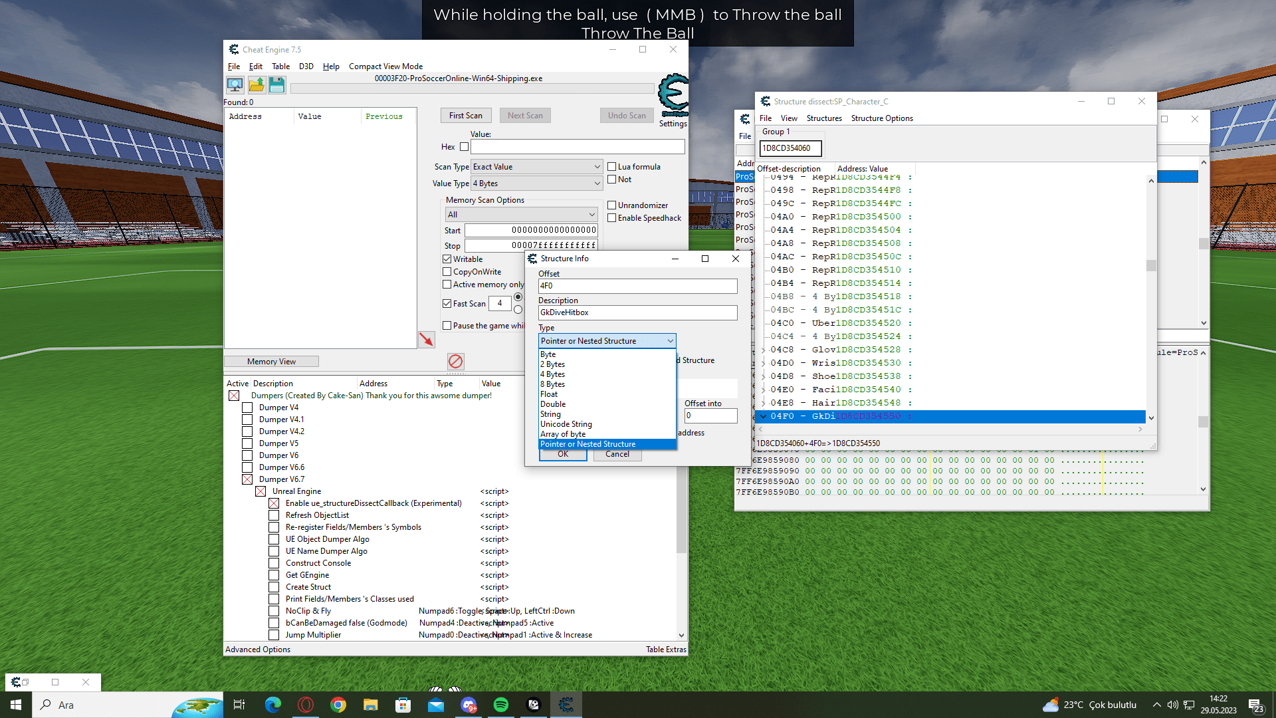
Task: Open Memory View button
Action: coord(271,362)
